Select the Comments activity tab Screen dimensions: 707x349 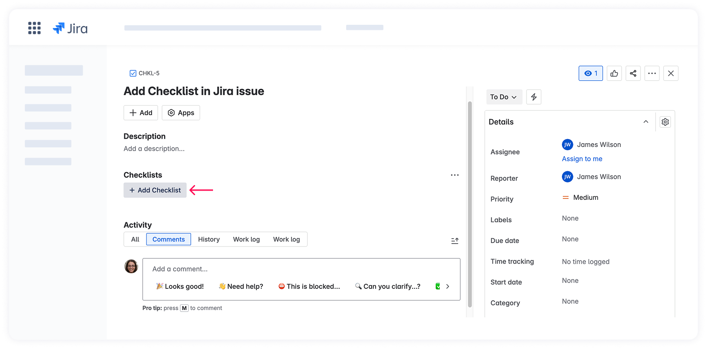(168, 239)
